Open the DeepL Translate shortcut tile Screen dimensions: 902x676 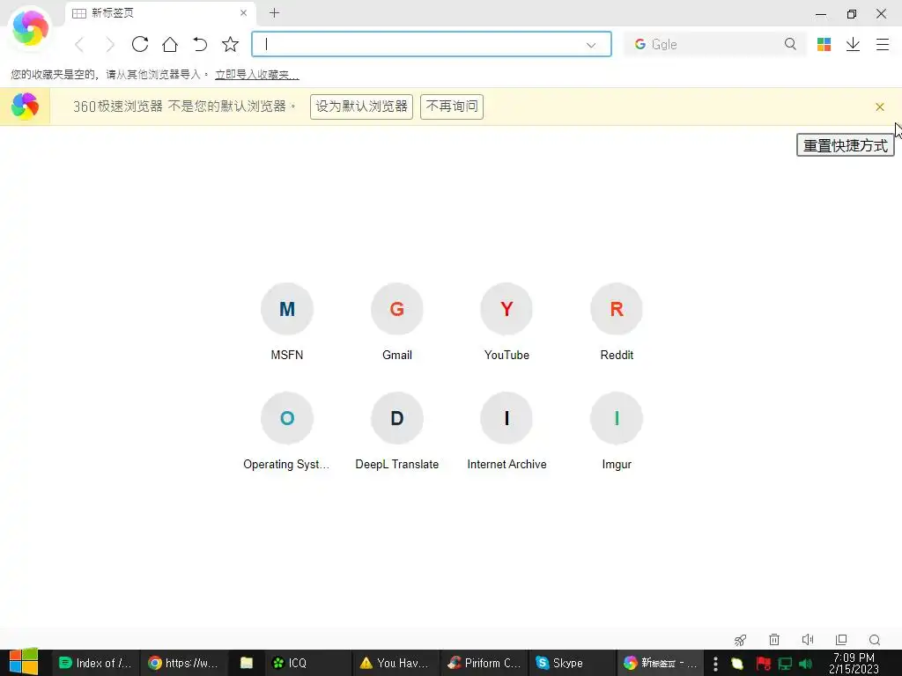pos(397,431)
